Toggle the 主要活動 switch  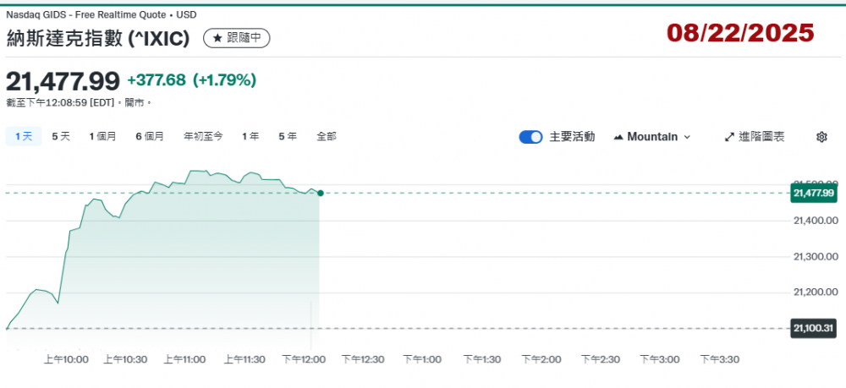tap(530, 137)
